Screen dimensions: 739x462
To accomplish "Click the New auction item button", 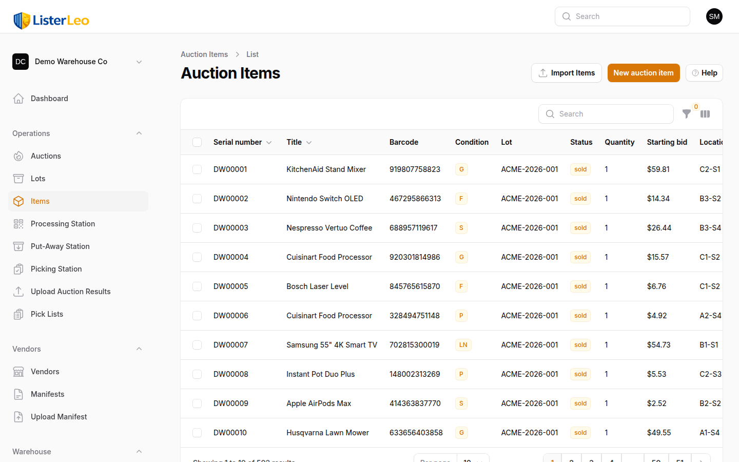I will pyautogui.click(x=643, y=73).
